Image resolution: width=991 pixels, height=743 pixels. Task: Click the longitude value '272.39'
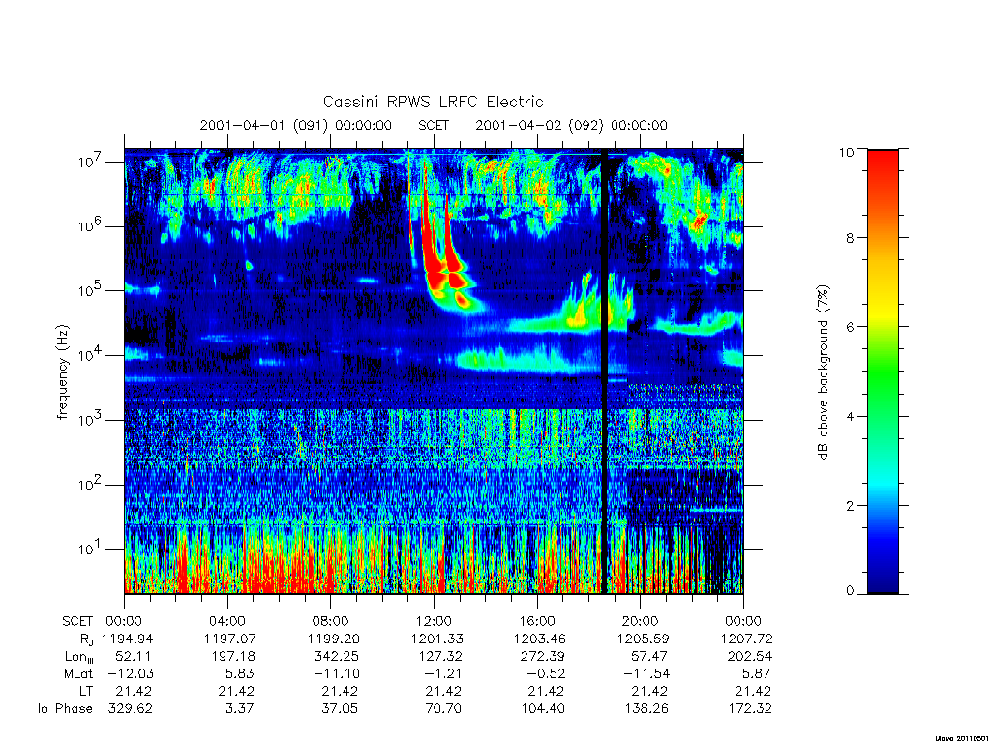[x=542, y=657]
